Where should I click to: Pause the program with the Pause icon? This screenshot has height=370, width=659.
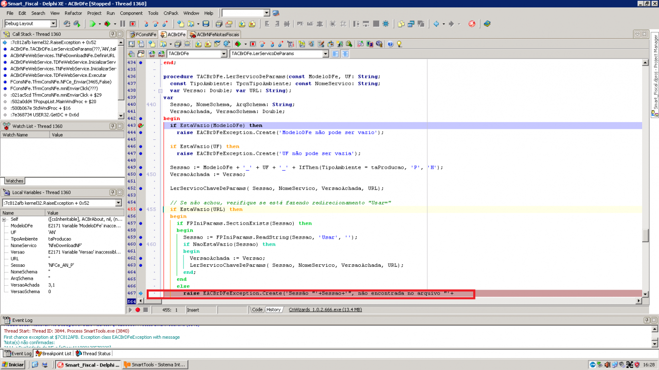[x=122, y=23]
